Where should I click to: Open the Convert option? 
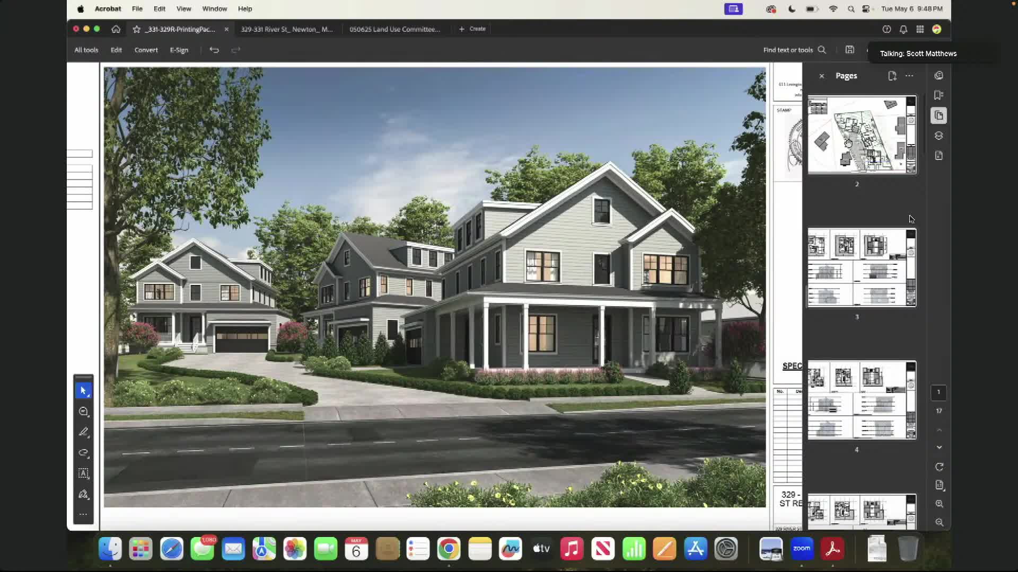coord(146,50)
